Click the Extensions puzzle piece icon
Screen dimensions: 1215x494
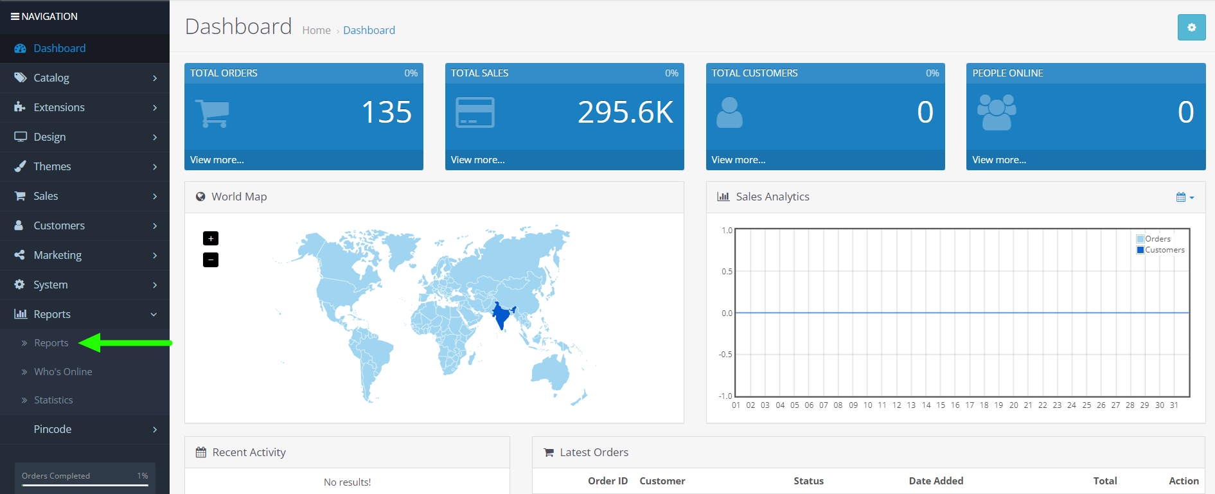(20, 107)
